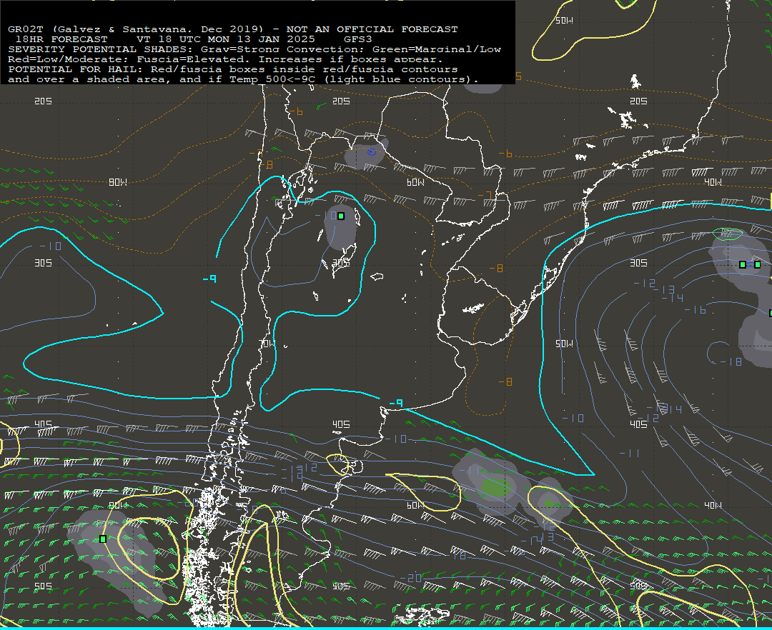Click the orange "-7" contour label
Viewport: 772px width, 630px height.
pos(485,196)
